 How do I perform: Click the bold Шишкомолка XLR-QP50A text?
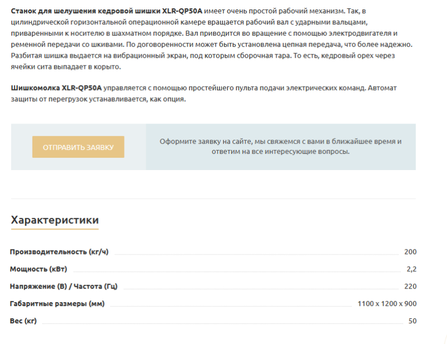(x=57, y=88)
